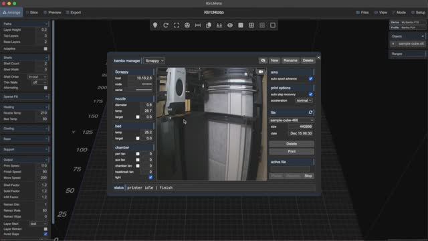The image size is (428, 241).
Task: Switch to the Arrange tab
Action: click(x=11, y=13)
